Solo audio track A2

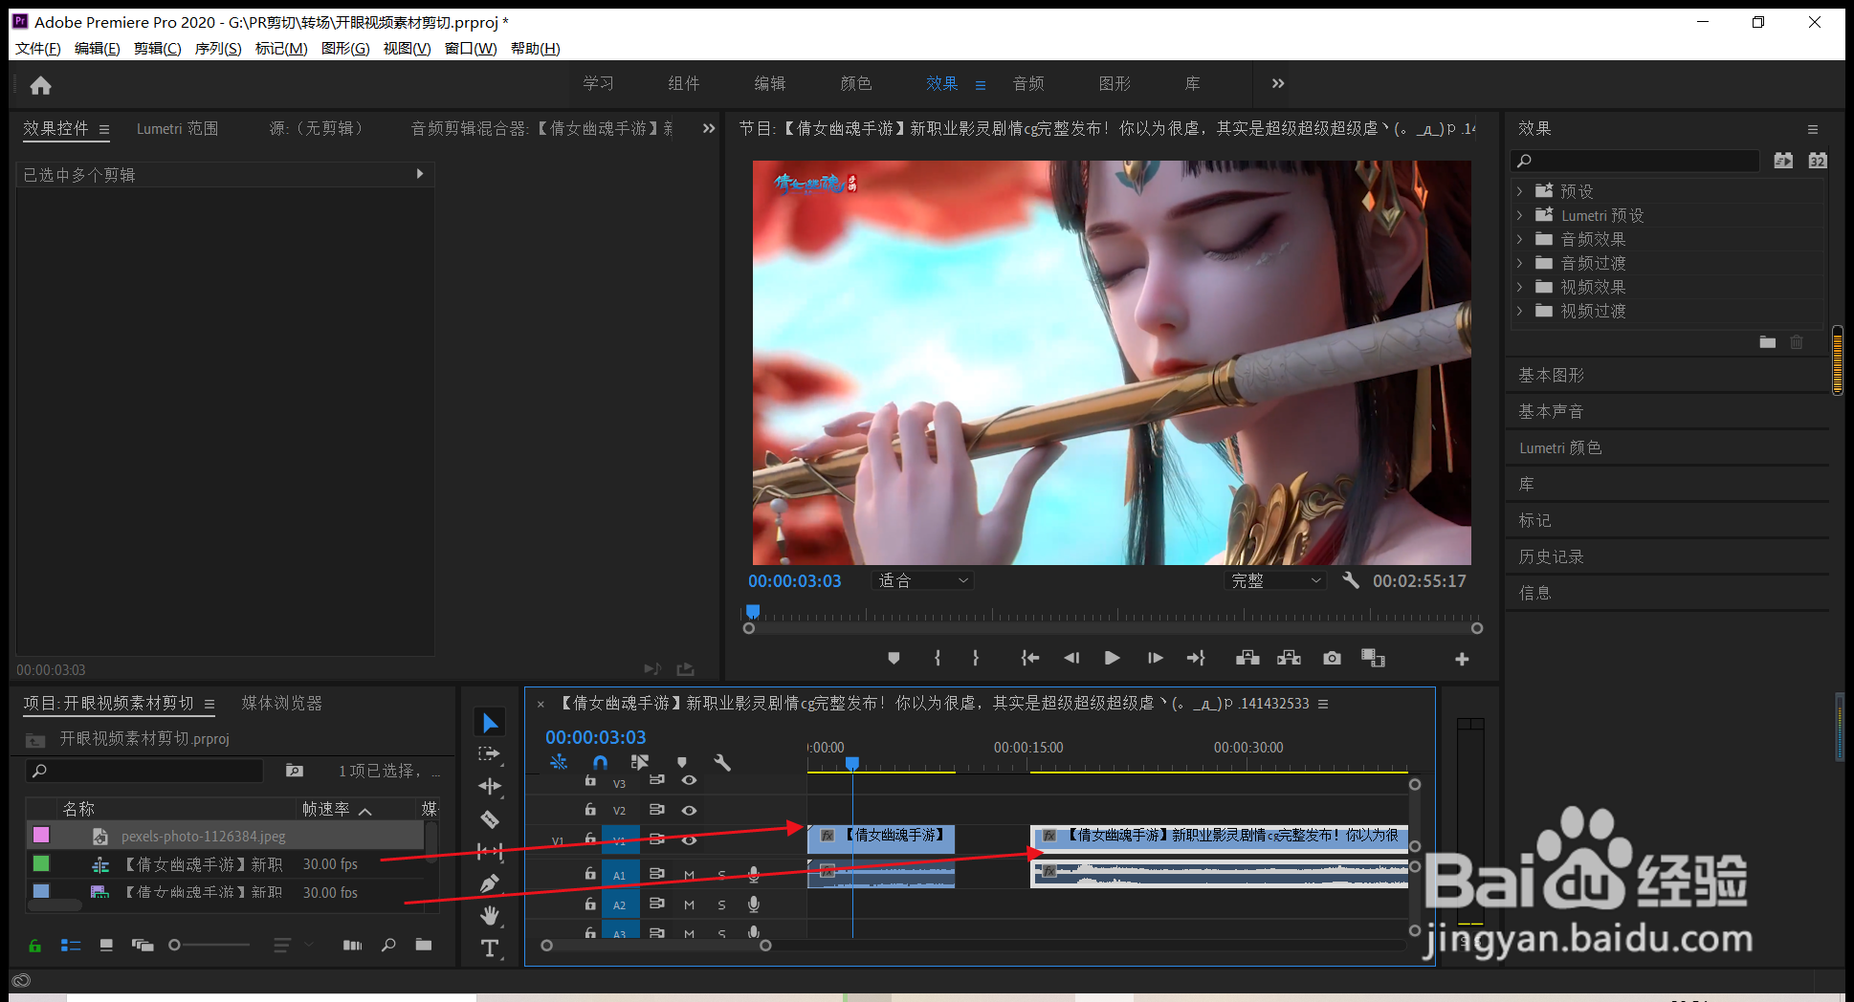[721, 904]
